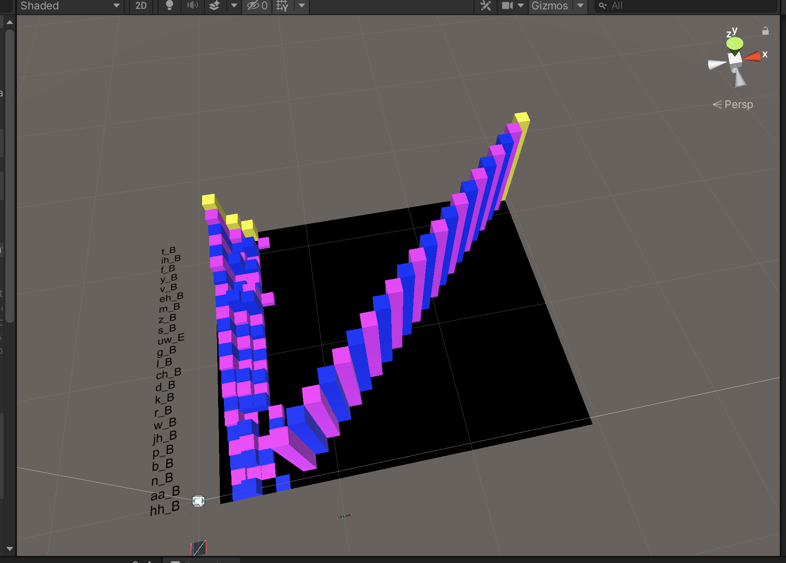Expand effects options dropdown arrow
Viewport: 786px width, 563px height.
[x=234, y=6]
